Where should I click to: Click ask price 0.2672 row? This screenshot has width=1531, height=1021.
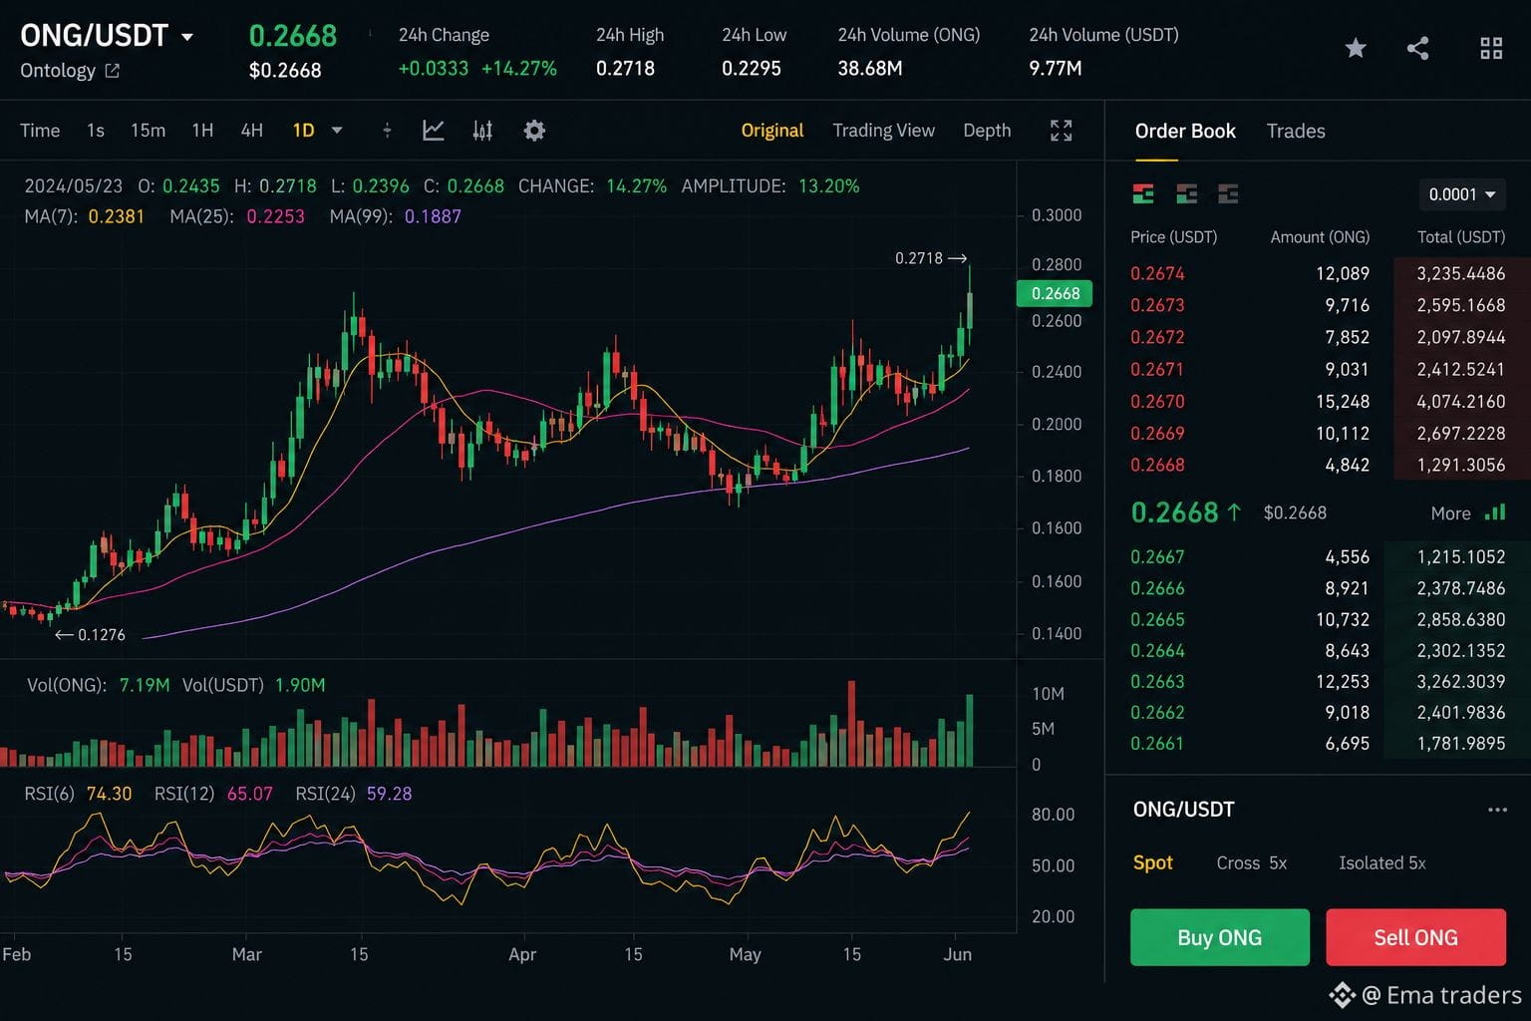pyautogui.click(x=1318, y=337)
